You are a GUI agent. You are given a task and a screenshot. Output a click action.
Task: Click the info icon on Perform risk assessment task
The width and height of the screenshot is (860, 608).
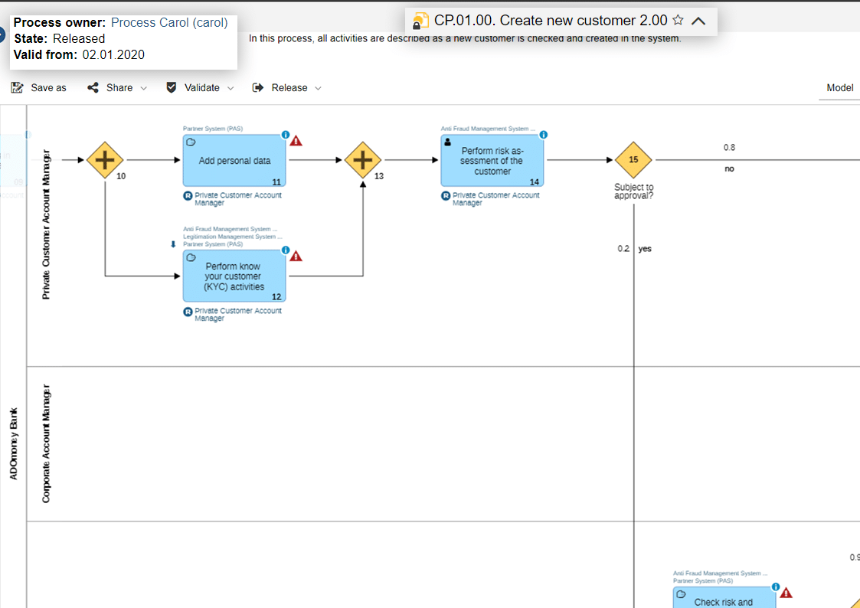point(544,135)
